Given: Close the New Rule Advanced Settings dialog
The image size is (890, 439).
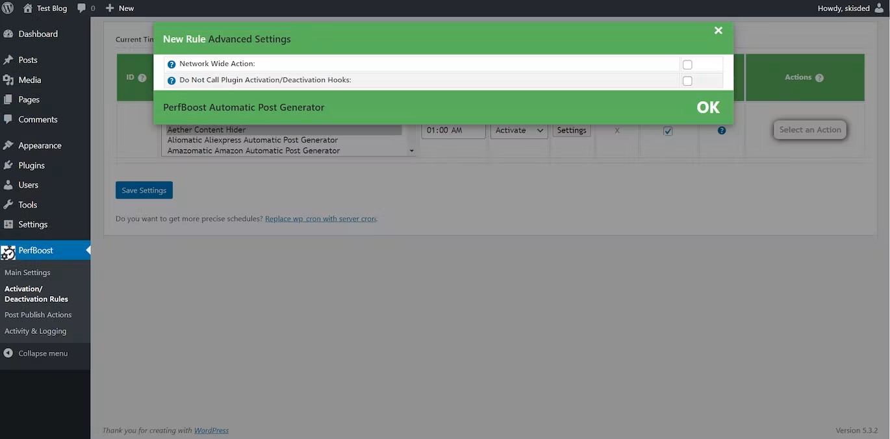Looking at the screenshot, I should (x=718, y=31).
